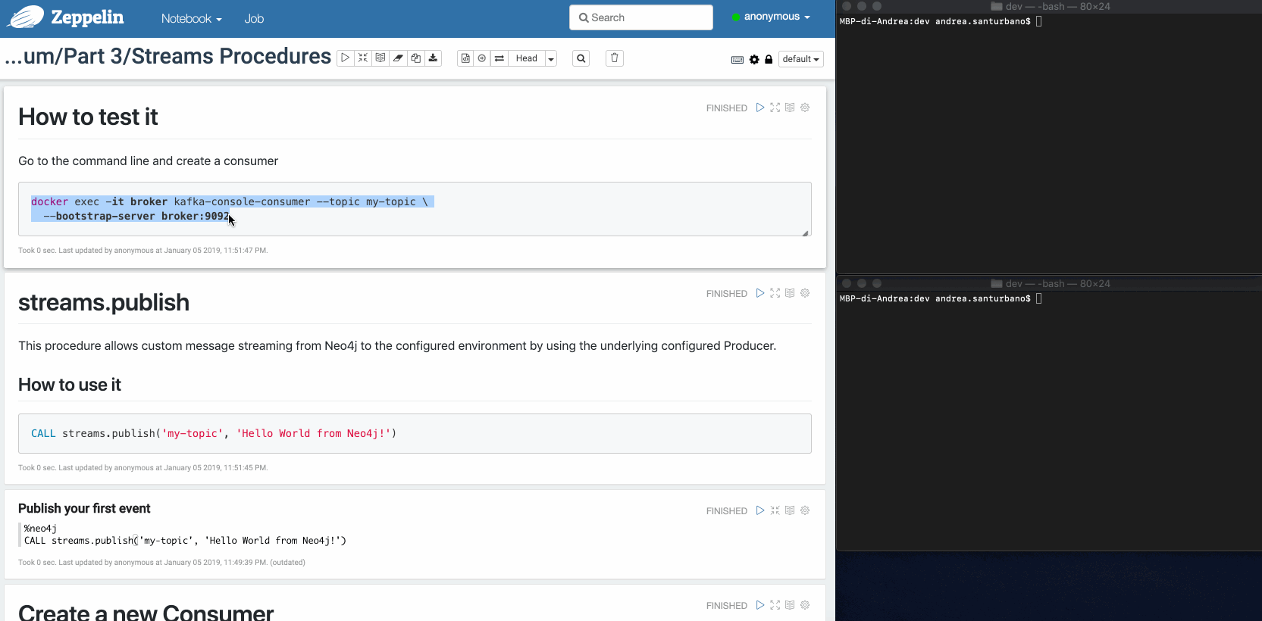
Task: Open settings gear of streams.publish paragraph
Action: [x=805, y=293]
